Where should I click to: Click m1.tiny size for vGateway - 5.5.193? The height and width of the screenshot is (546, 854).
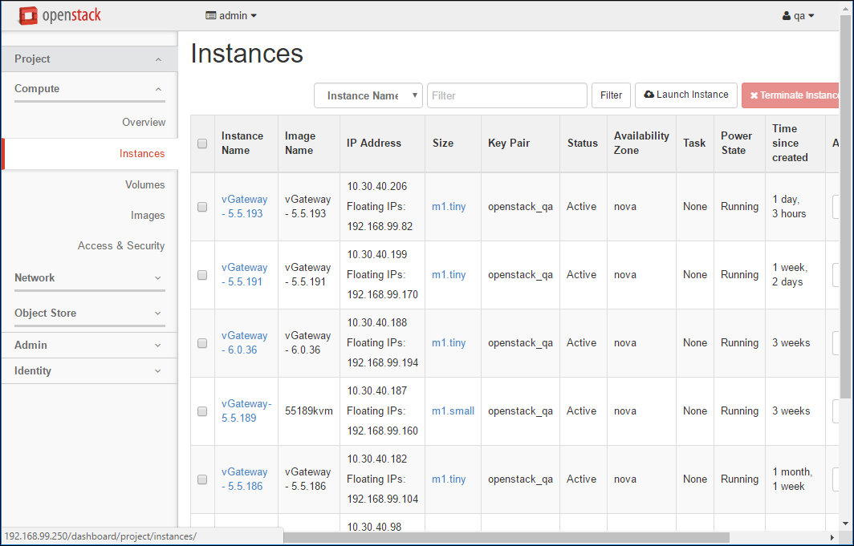449,207
